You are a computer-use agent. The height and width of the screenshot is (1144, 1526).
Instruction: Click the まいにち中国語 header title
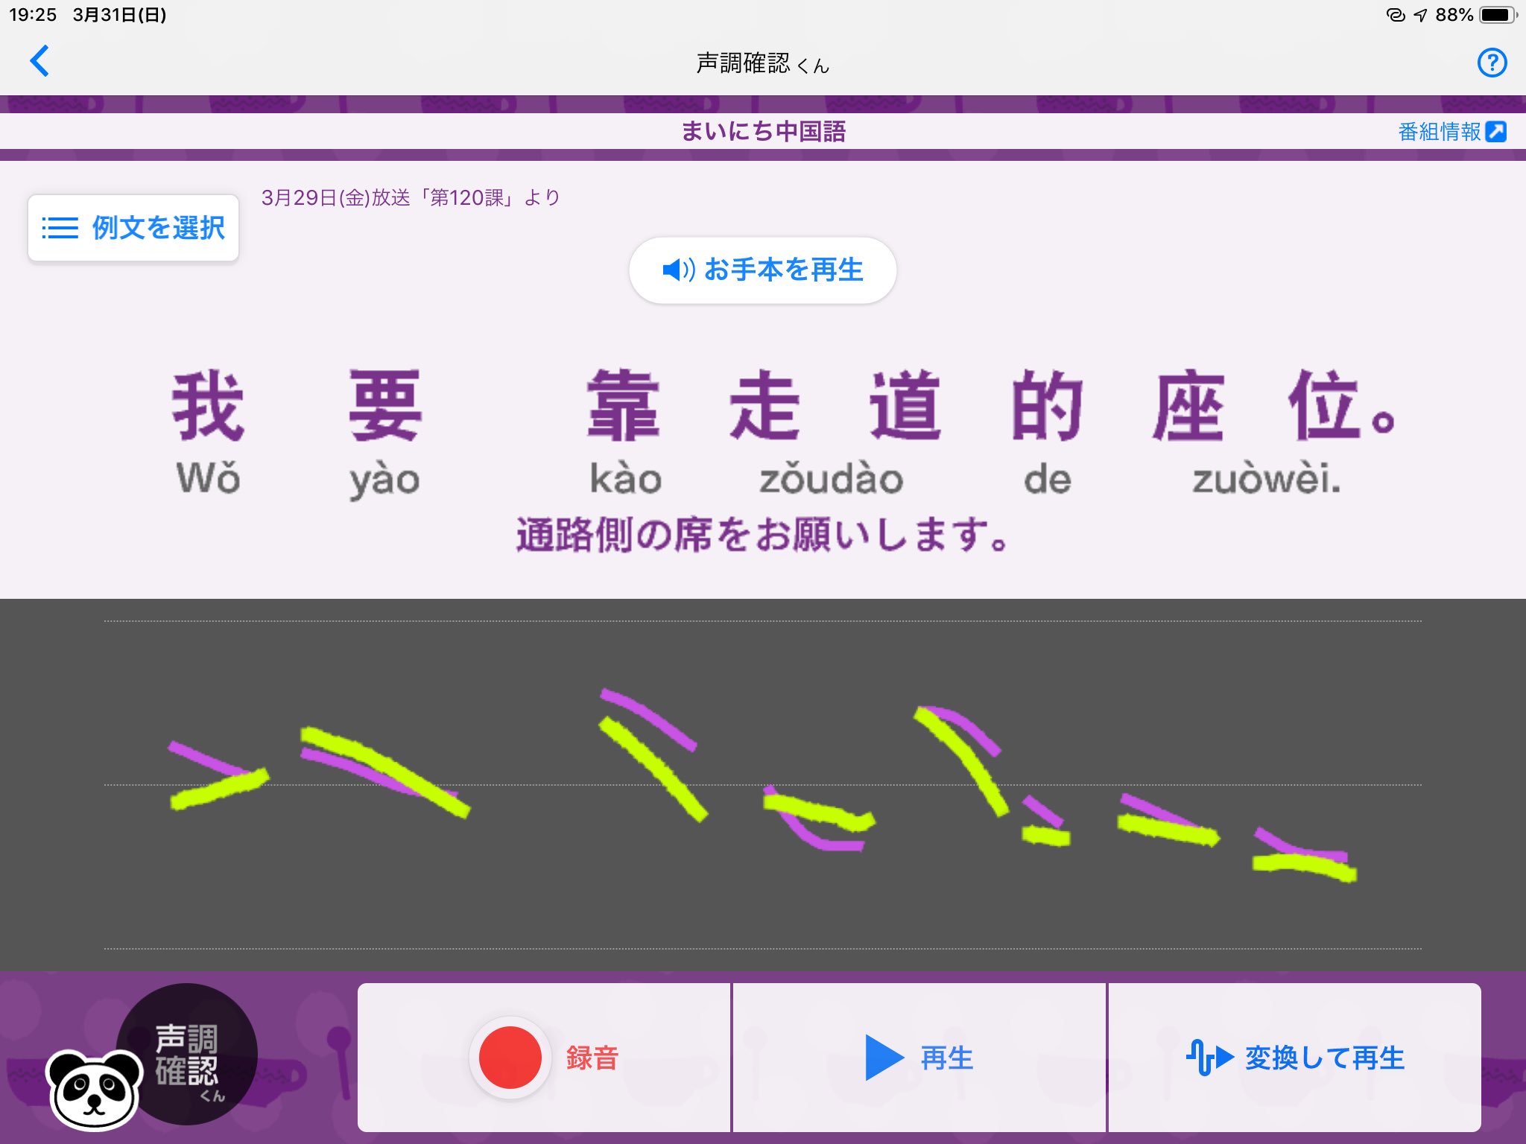click(x=763, y=132)
